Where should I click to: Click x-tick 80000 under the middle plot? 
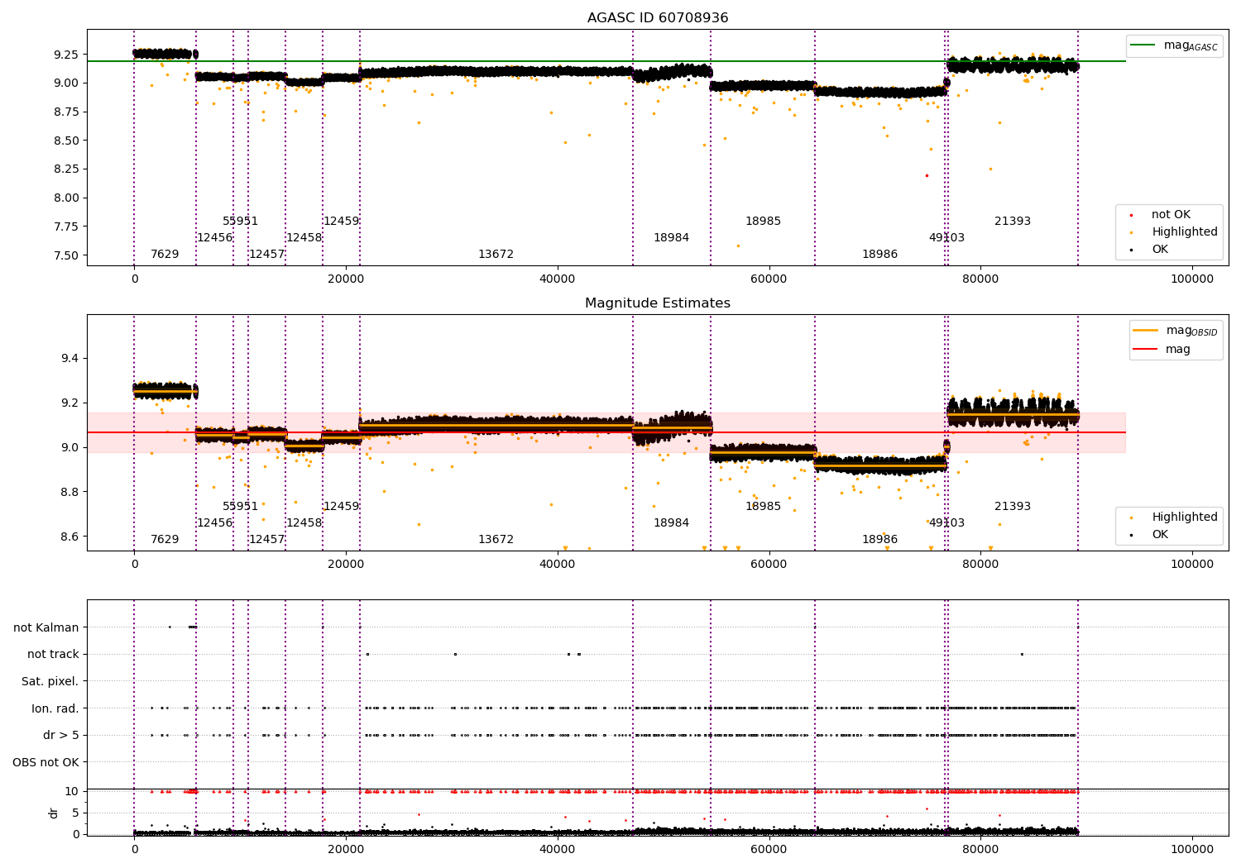980,565
